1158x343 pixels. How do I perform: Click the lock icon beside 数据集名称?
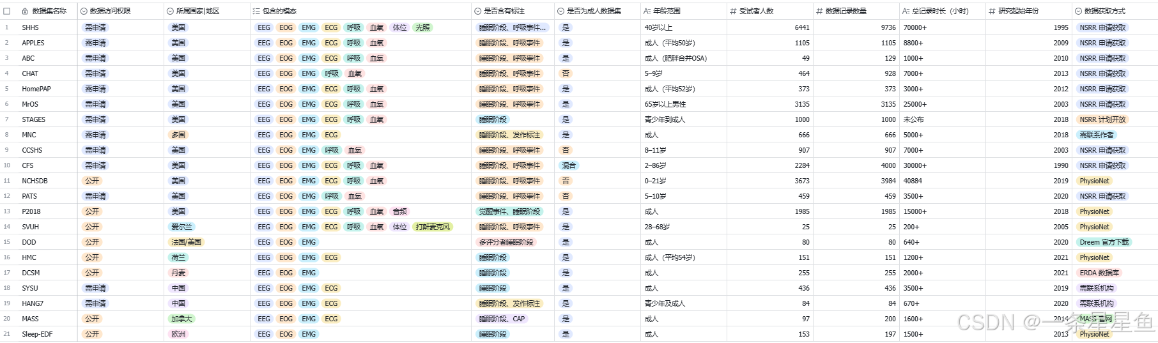click(x=25, y=11)
